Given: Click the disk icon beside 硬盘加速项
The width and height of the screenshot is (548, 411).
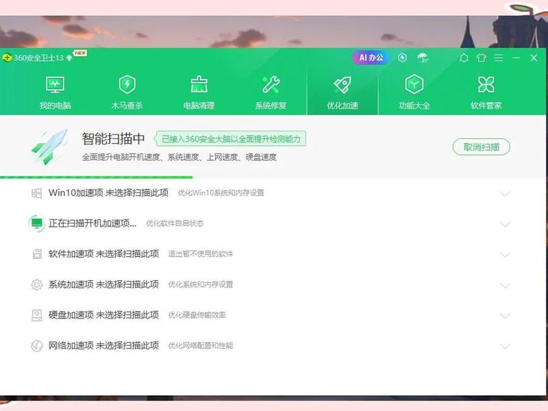Looking at the screenshot, I should (x=37, y=315).
